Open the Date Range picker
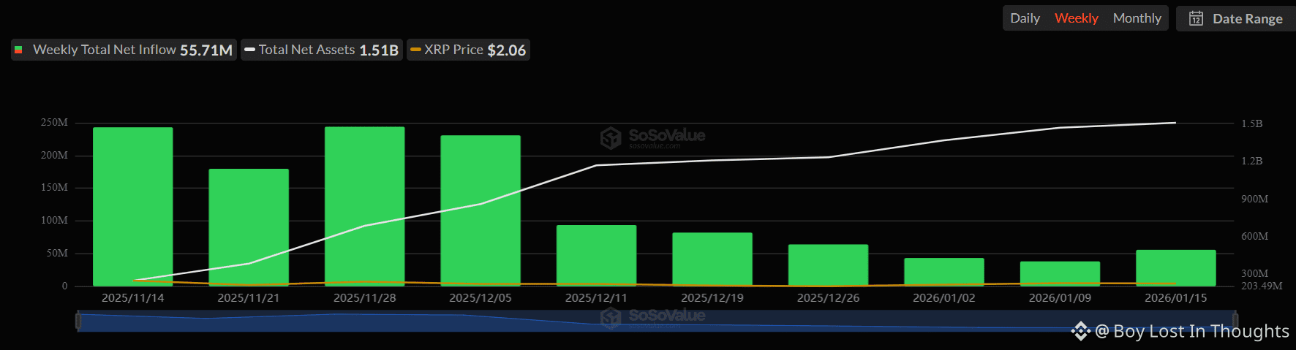The height and width of the screenshot is (350, 1296). pyautogui.click(x=1236, y=18)
